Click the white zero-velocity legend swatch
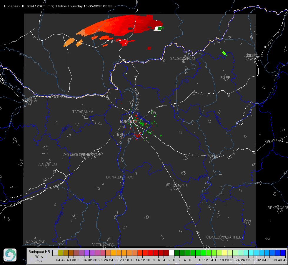Viewport: 288px width, 265px height. [x=172, y=253]
